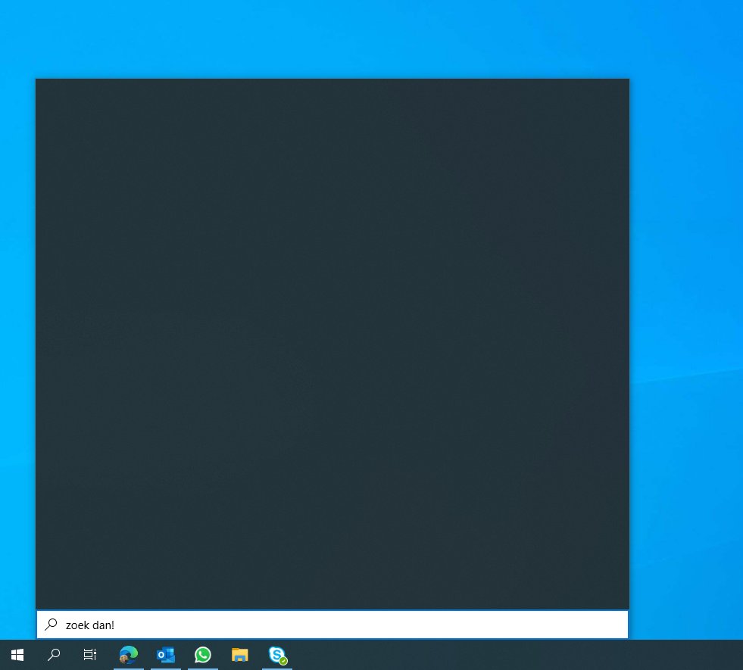The image size is (743, 670).
Task: Click the Task View icon
Action: [x=89, y=654]
